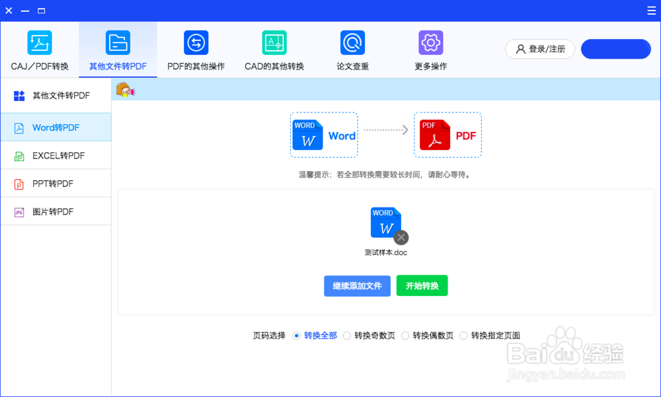Select the 转换全部 radio button
Viewport: 661px width, 397px height.
coord(296,336)
